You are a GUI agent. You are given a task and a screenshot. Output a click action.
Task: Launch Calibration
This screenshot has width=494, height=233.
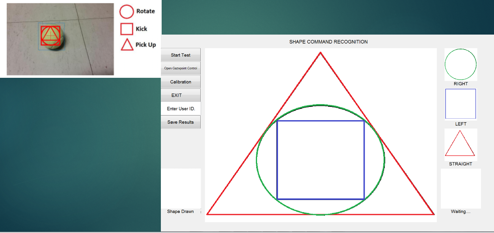pos(181,82)
